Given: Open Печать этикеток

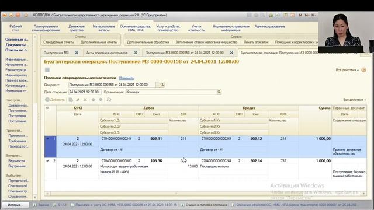Looking at the screenshot, I should click(x=256, y=42).
